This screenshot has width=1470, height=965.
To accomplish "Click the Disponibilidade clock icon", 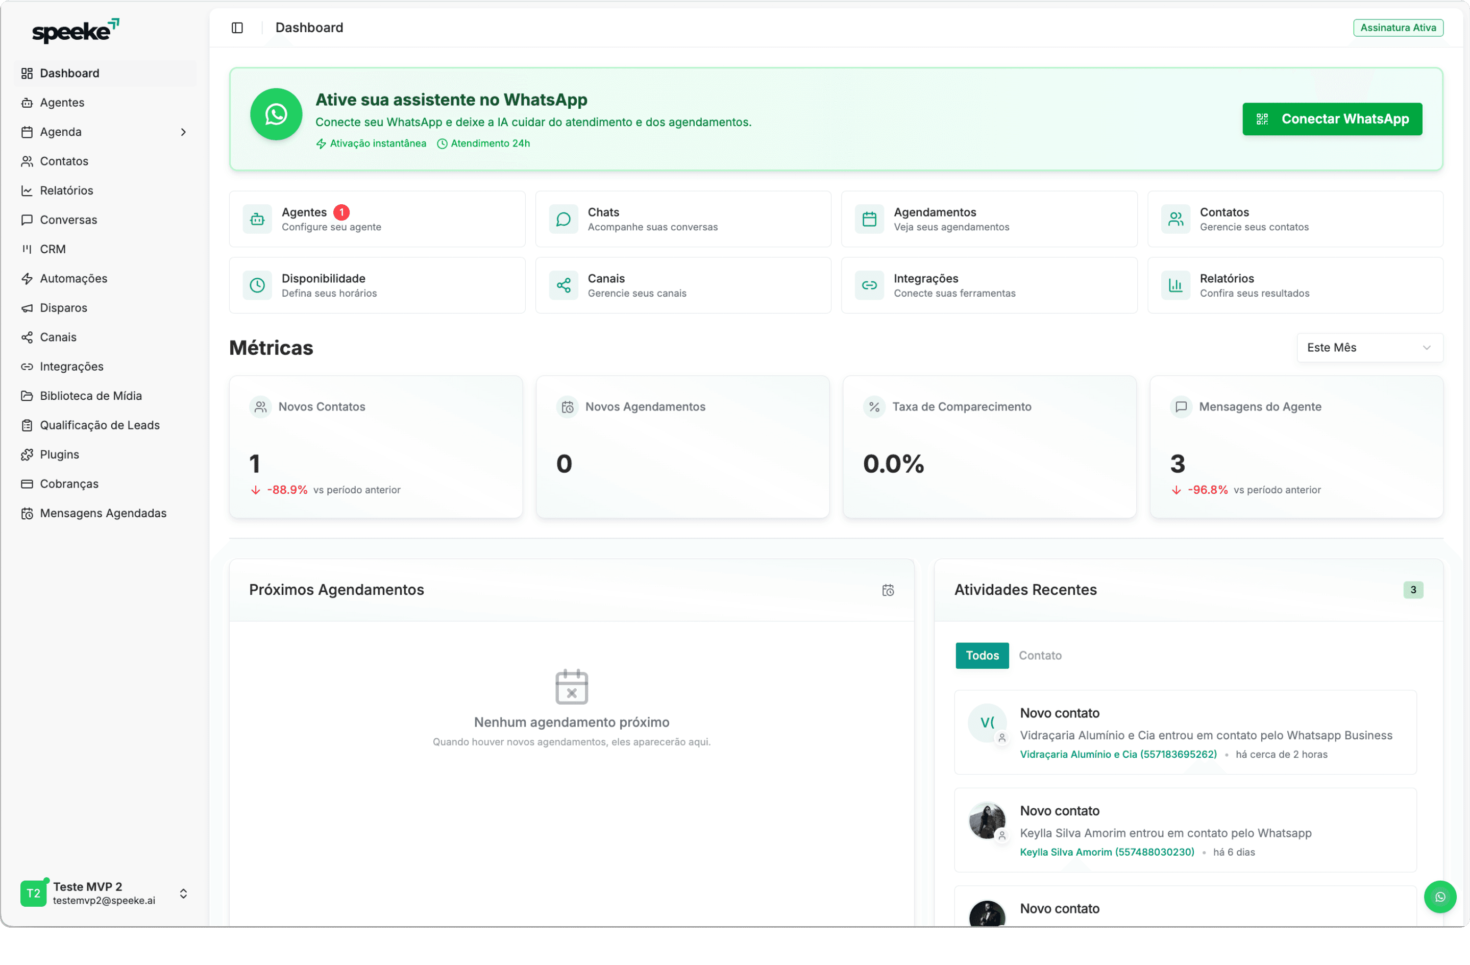I will [258, 285].
